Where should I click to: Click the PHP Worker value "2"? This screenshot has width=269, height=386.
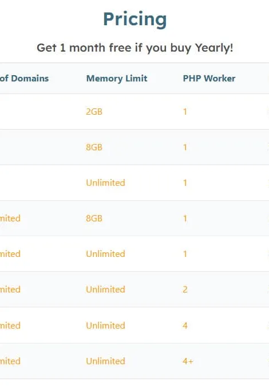click(185, 289)
